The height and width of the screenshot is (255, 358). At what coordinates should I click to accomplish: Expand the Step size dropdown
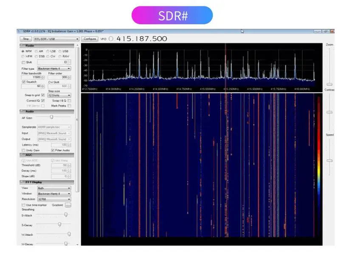(59, 95)
